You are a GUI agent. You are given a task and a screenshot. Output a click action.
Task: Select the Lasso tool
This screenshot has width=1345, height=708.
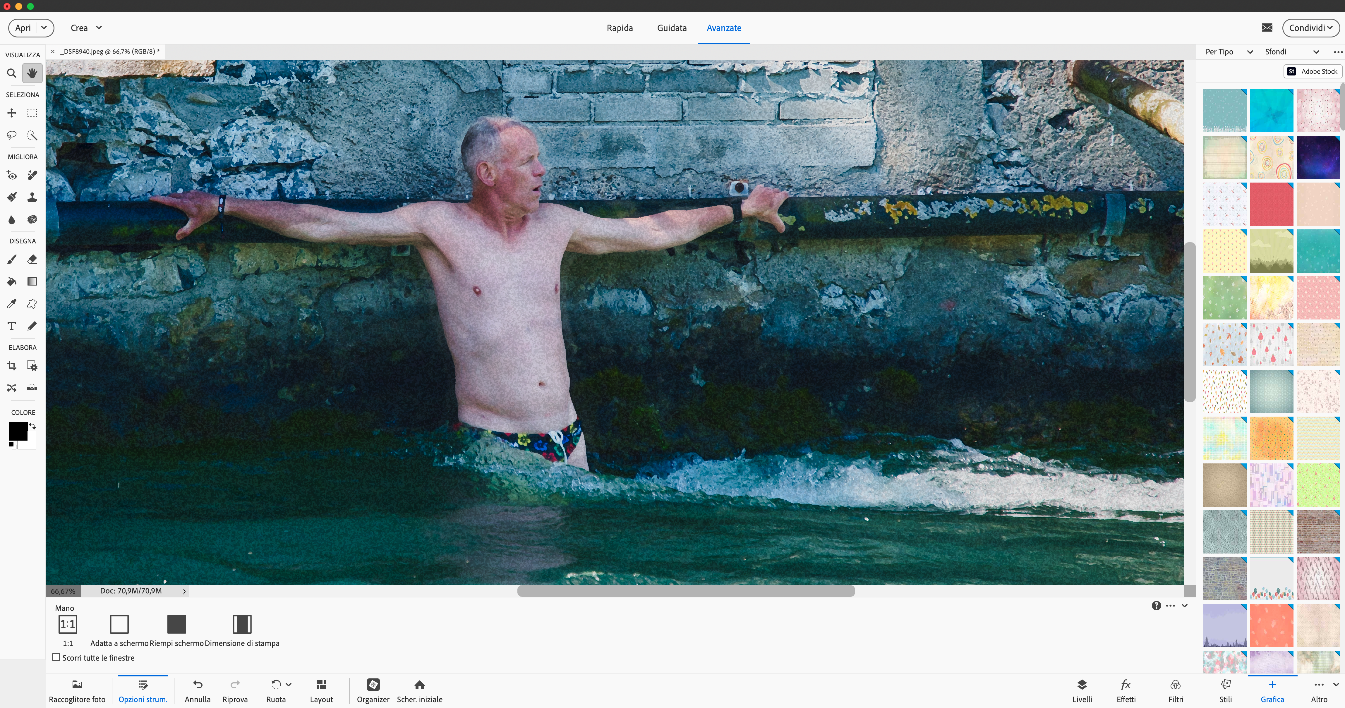click(11, 136)
